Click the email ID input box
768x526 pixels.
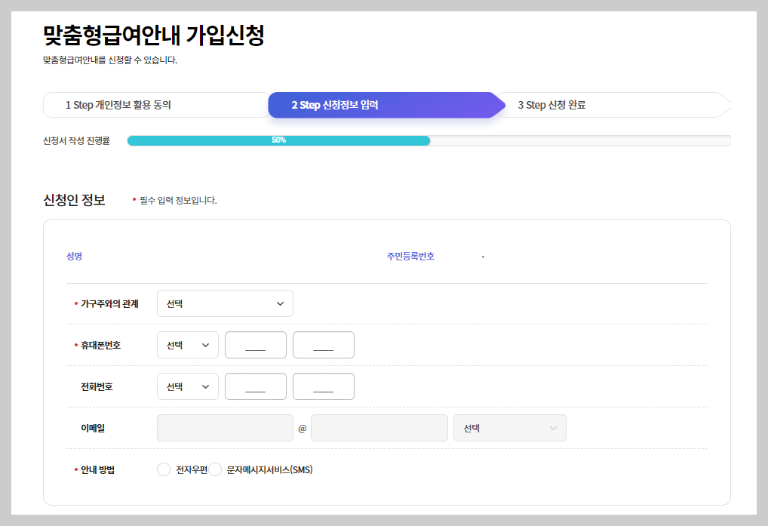coord(224,427)
